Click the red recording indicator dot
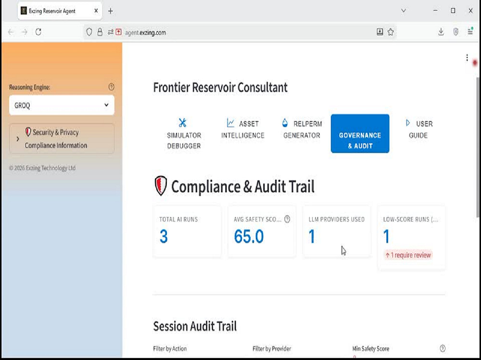The width and height of the screenshot is (481, 360). click(x=475, y=63)
